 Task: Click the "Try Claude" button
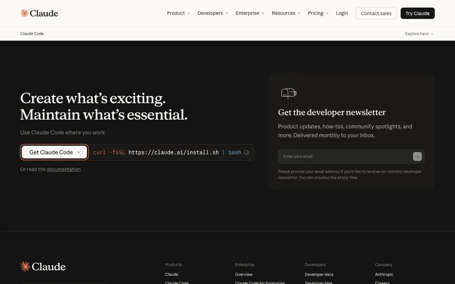tap(417, 13)
